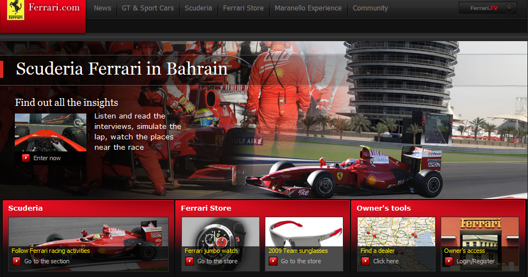This screenshot has width=528, height=277.
Task: Follow the Go to the section link
Action: tap(47, 261)
